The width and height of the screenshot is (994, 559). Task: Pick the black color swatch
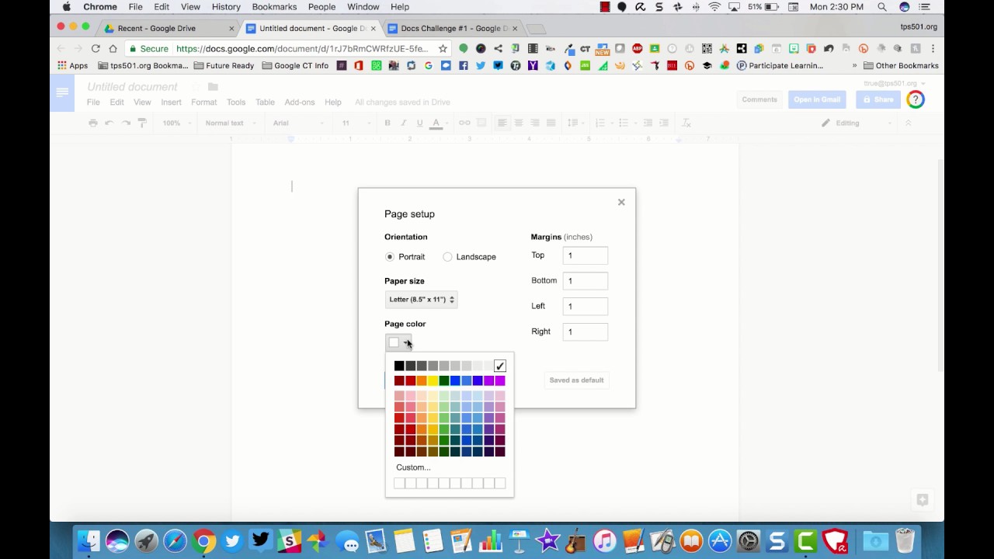[399, 366]
